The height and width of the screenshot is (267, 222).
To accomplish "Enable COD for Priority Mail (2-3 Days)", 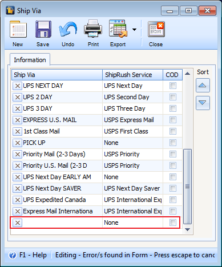I will pyautogui.click(x=173, y=154).
